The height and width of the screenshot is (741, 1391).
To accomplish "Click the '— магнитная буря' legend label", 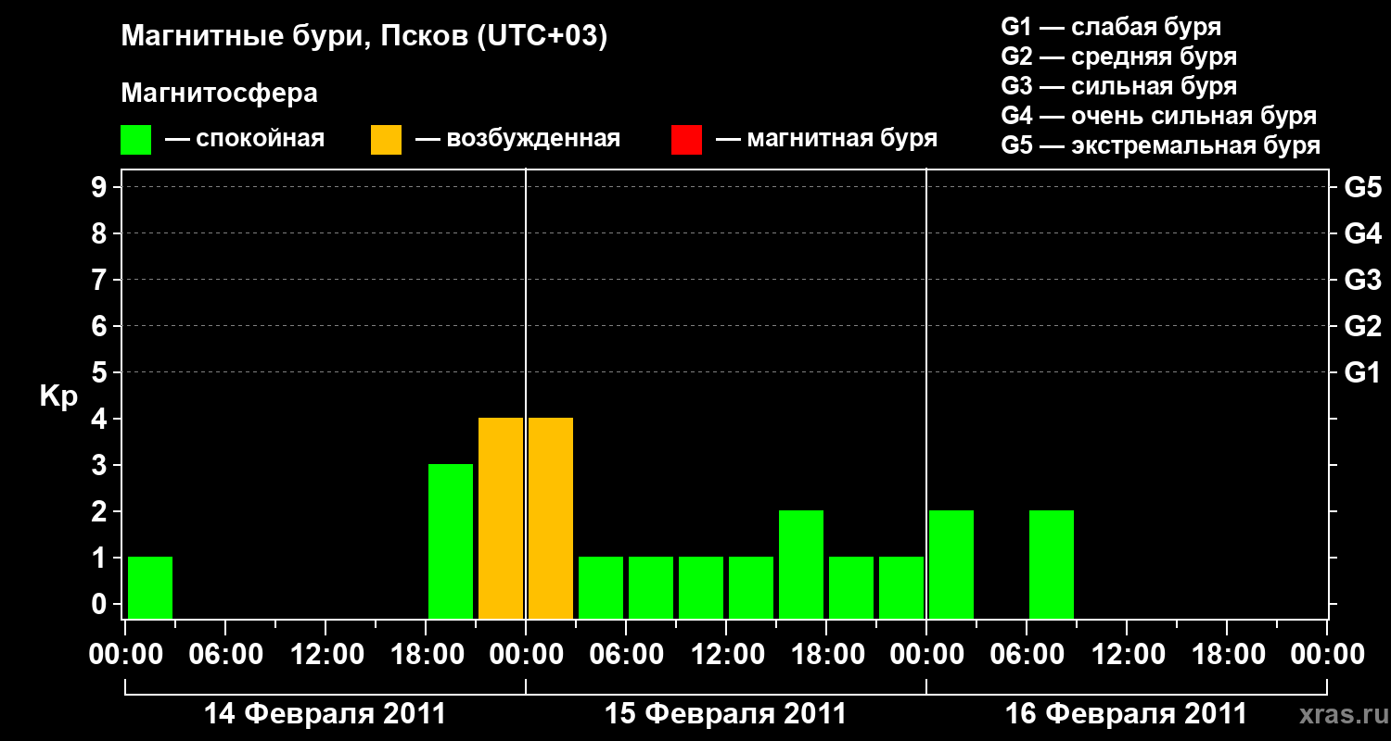I will 826,139.
